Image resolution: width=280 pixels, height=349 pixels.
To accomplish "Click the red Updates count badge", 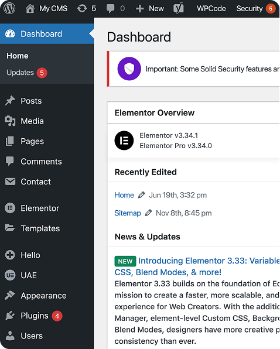I will coord(42,73).
